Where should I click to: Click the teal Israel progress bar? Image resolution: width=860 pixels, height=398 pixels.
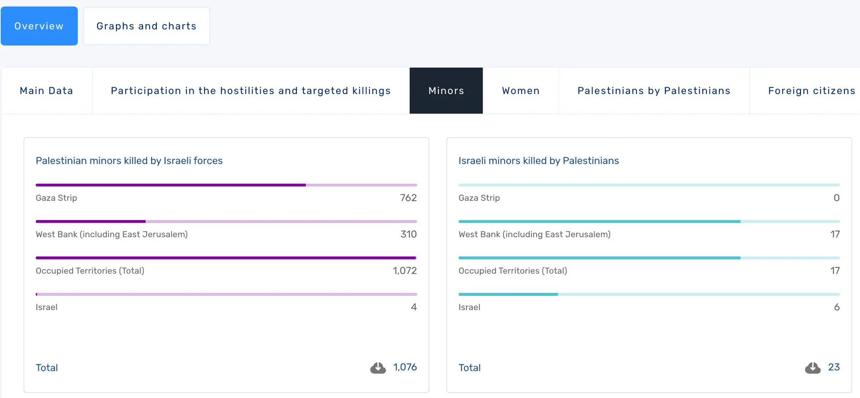(x=649, y=294)
